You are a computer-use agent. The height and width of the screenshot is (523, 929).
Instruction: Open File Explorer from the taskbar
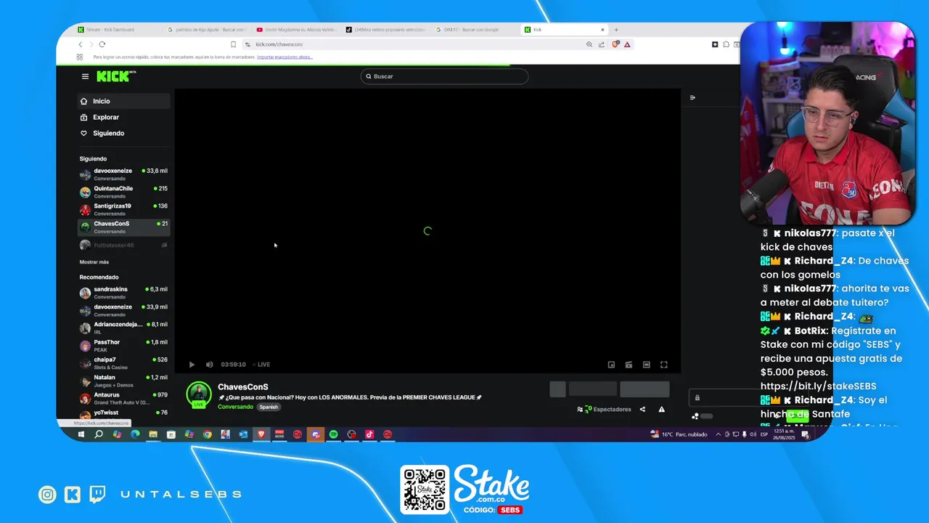tap(153, 434)
